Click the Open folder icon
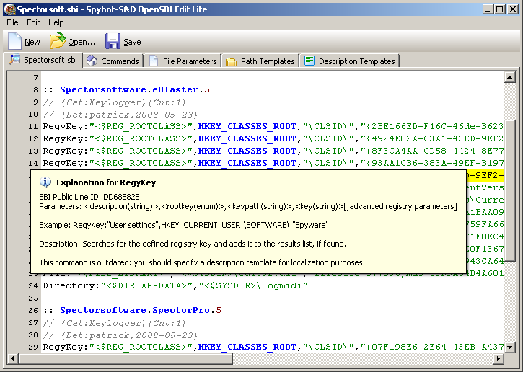 click(57, 41)
